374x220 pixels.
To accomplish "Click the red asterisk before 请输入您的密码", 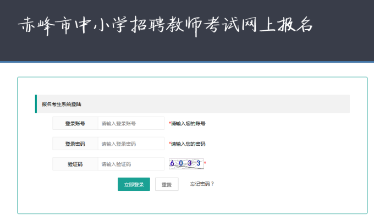I will pos(170,144).
